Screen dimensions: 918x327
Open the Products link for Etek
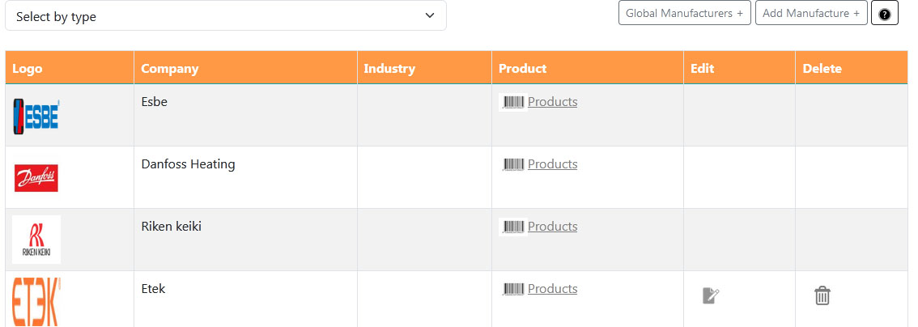coord(553,289)
